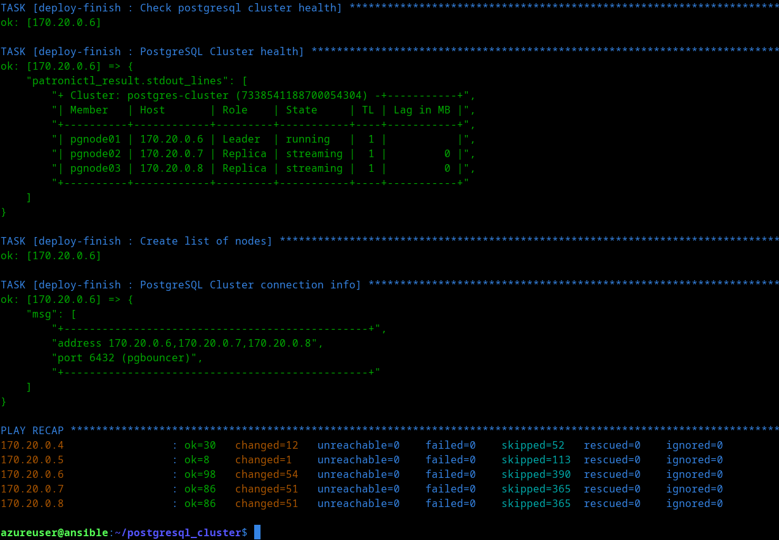779x540 pixels.
Task: Click host '170.20.0.5' in play recap
Action: (32, 460)
